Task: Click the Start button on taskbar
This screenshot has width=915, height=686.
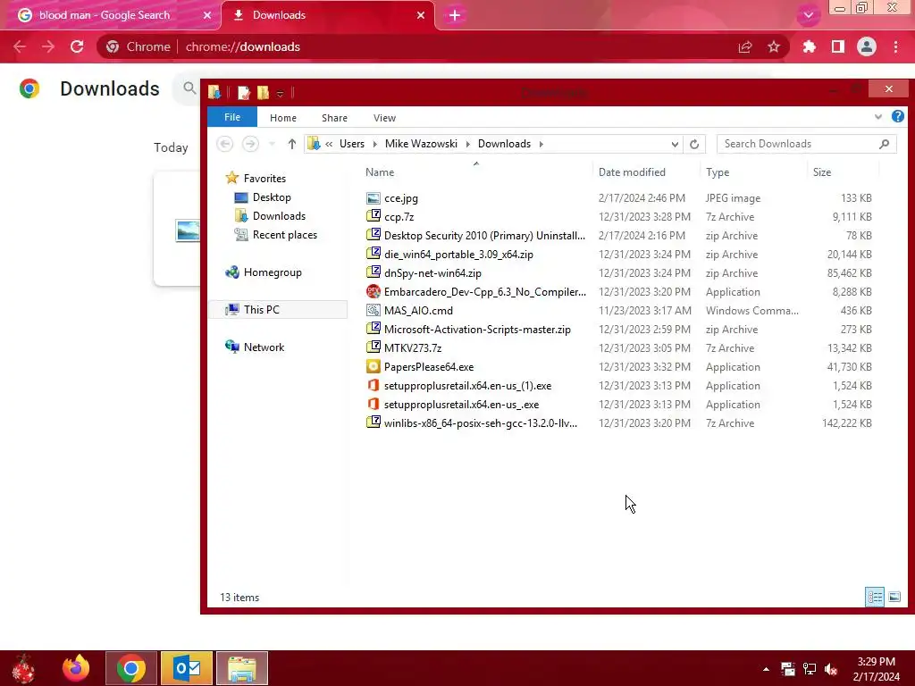Action: pos(23,668)
